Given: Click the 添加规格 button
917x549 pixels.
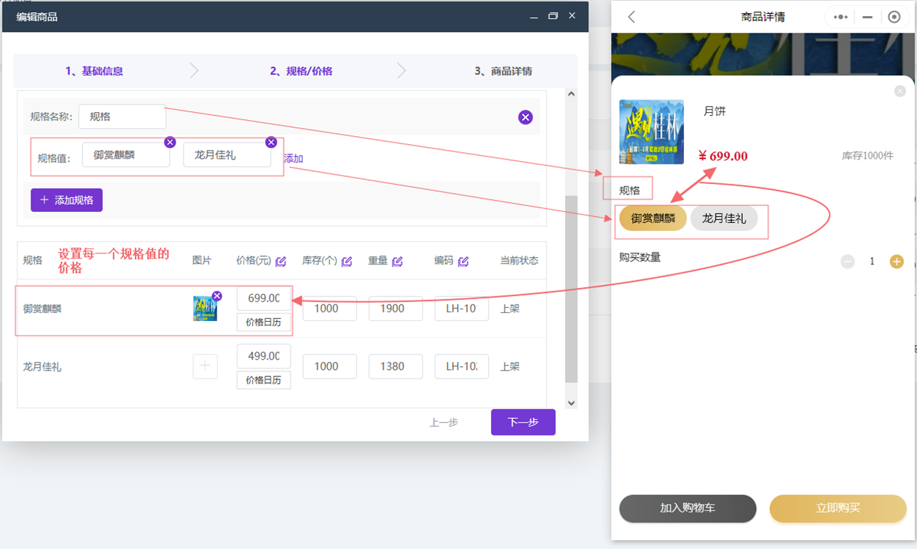Looking at the screenshot, I should (66, 200).
